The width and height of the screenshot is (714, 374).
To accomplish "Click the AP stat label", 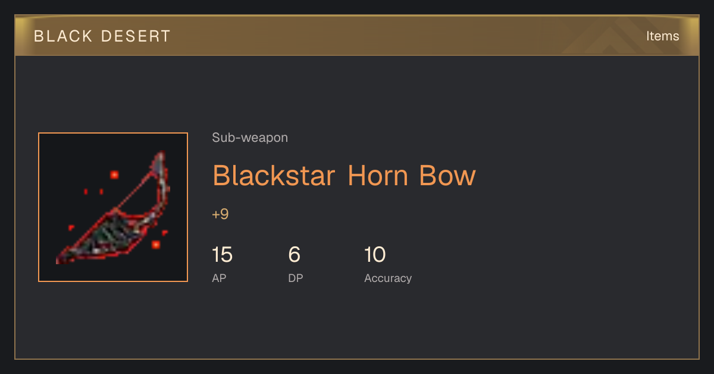I will [x=219, y=278].
